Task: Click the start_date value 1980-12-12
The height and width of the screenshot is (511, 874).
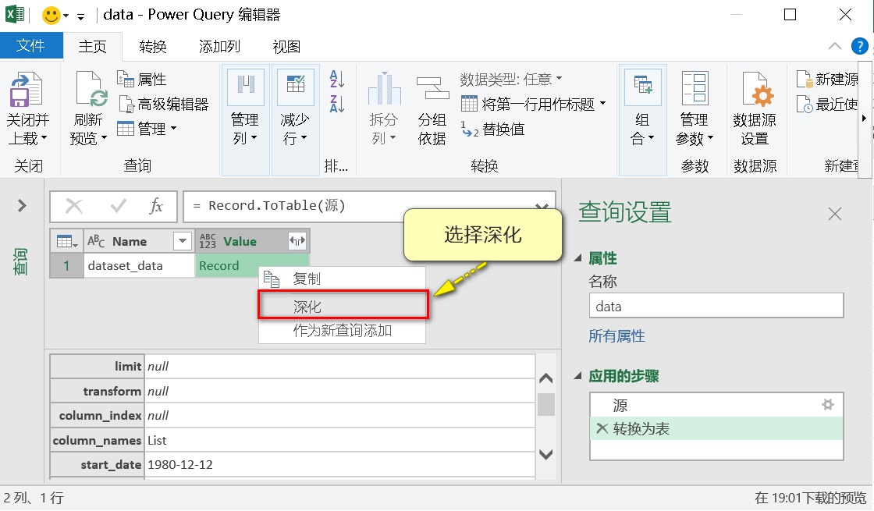Action: (x=180, y=465)
